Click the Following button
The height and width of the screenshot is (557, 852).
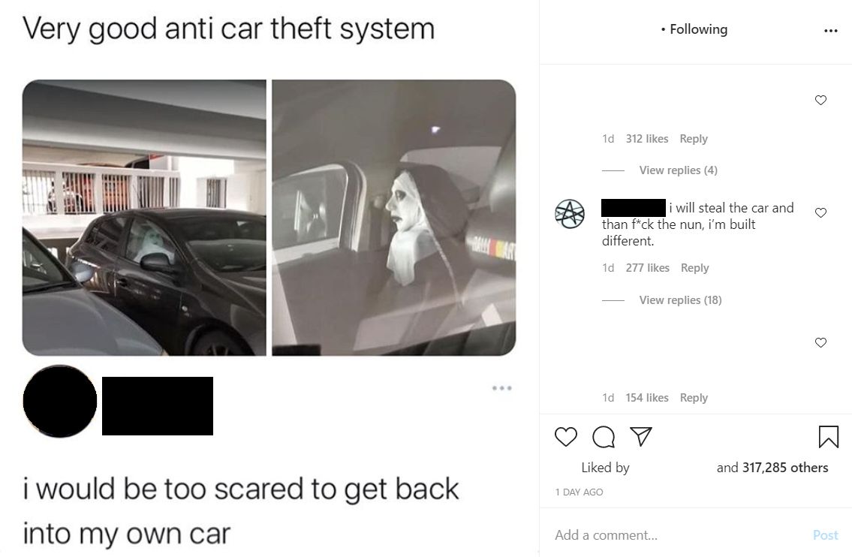click(x=698, y=29)
